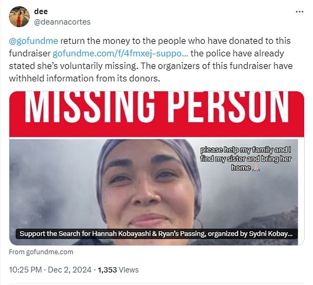Screen dimensions: 313x285
Task: Click the @deannacortes handle
Action: point(62,22)
